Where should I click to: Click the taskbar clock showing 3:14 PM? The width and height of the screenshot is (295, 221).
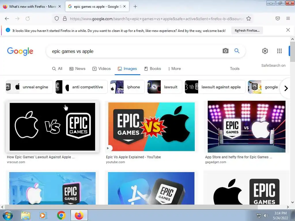tap(280, 215)
